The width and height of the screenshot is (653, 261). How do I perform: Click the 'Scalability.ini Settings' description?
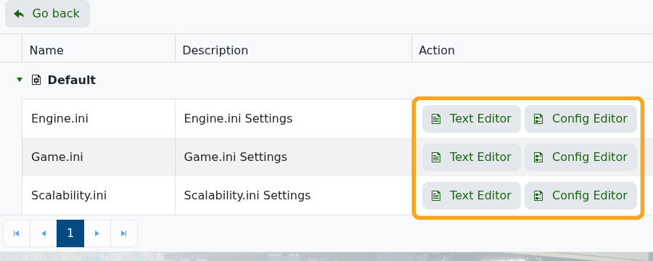click(x=247, y=195)
